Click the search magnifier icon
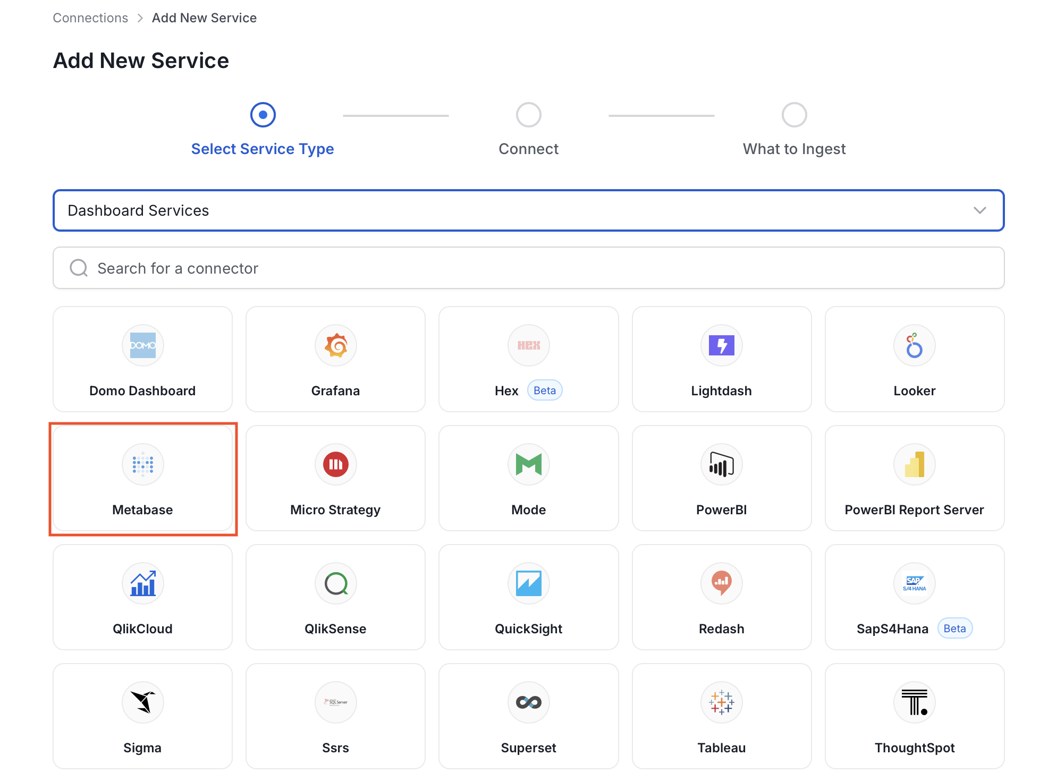Image resolution: width=1048 pixels, height=781 pixels. 79,268
